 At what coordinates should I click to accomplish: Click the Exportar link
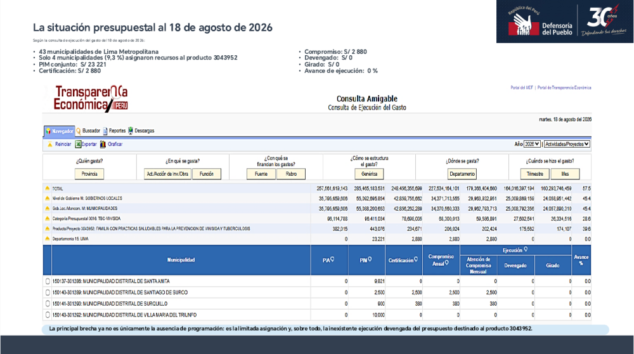point(89,144)
